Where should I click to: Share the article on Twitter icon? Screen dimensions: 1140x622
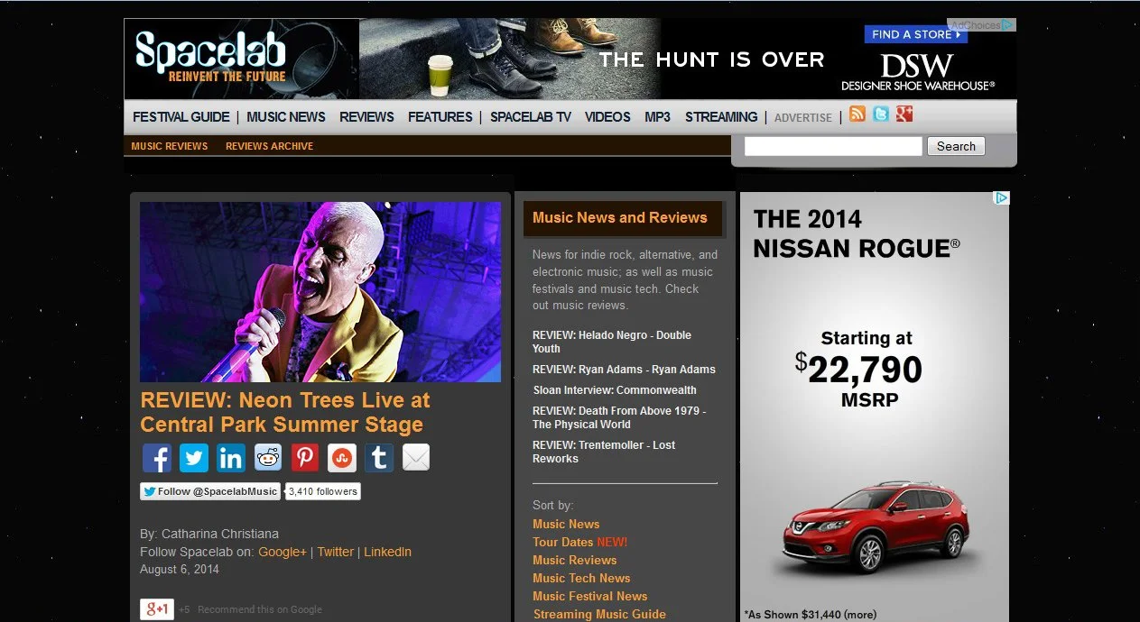coord(194,458)
